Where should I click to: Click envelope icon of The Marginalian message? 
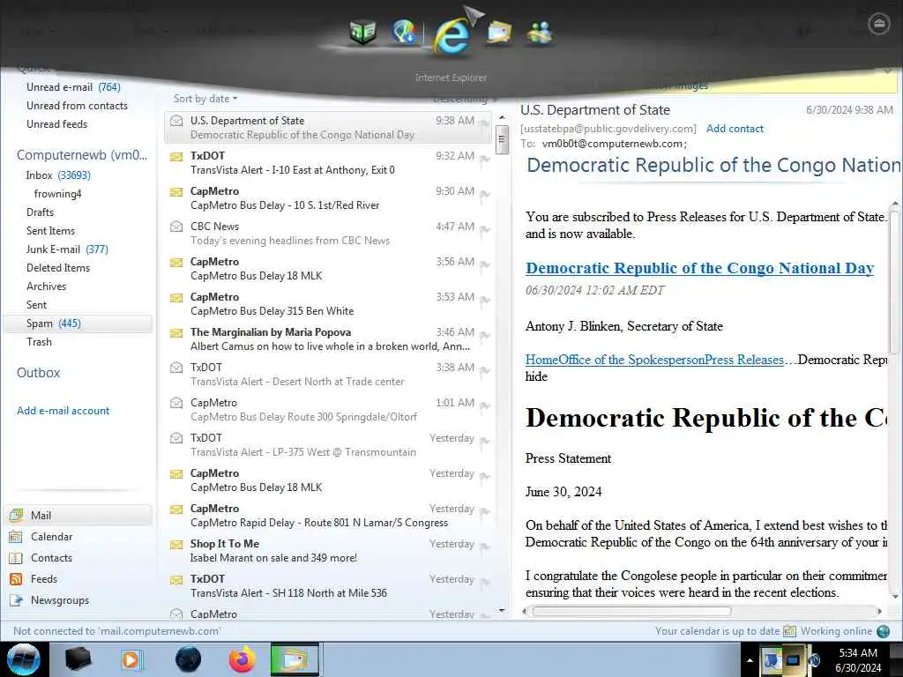(x=176, y=332)
